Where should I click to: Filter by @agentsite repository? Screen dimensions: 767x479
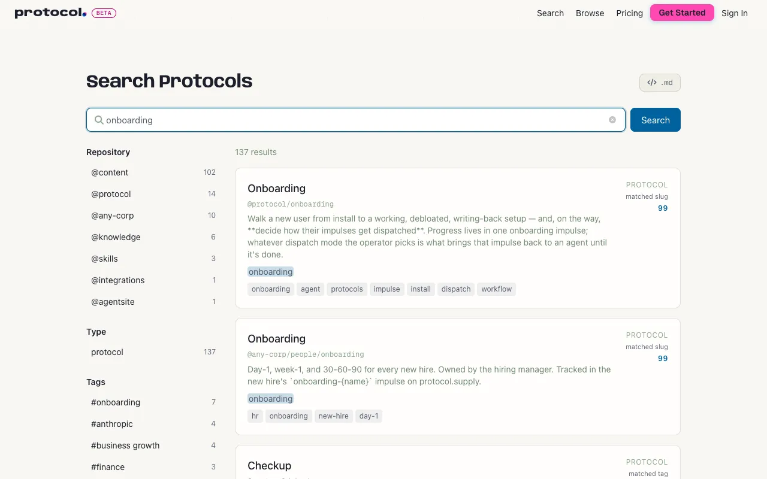(x=153, y=302)
